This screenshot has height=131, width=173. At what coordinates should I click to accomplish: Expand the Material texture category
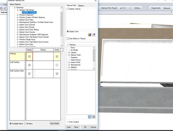click(x=69, y=67)
